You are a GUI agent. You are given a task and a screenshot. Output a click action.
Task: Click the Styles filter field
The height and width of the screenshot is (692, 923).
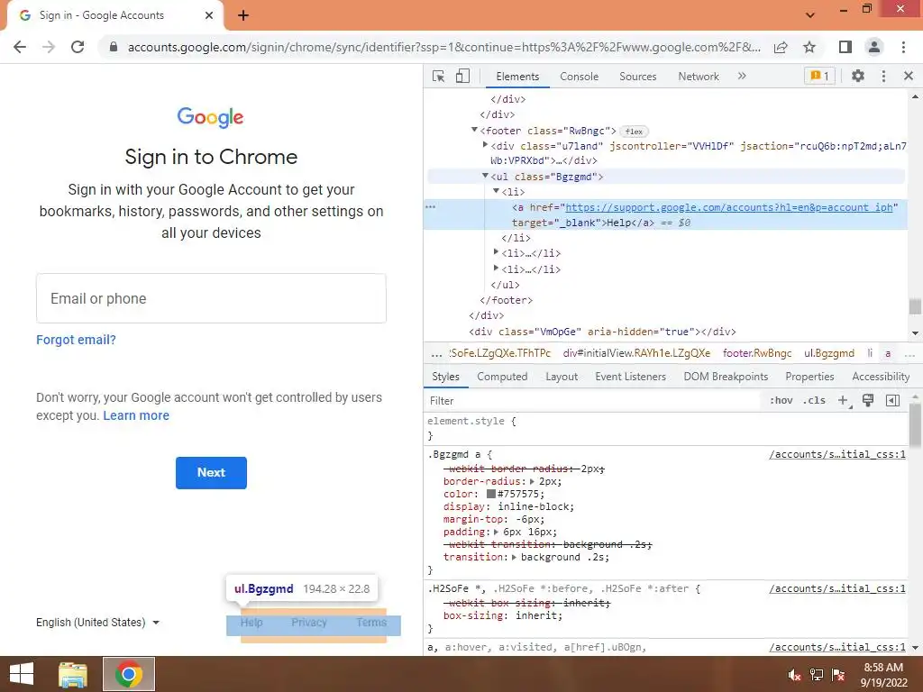[593, 401]
